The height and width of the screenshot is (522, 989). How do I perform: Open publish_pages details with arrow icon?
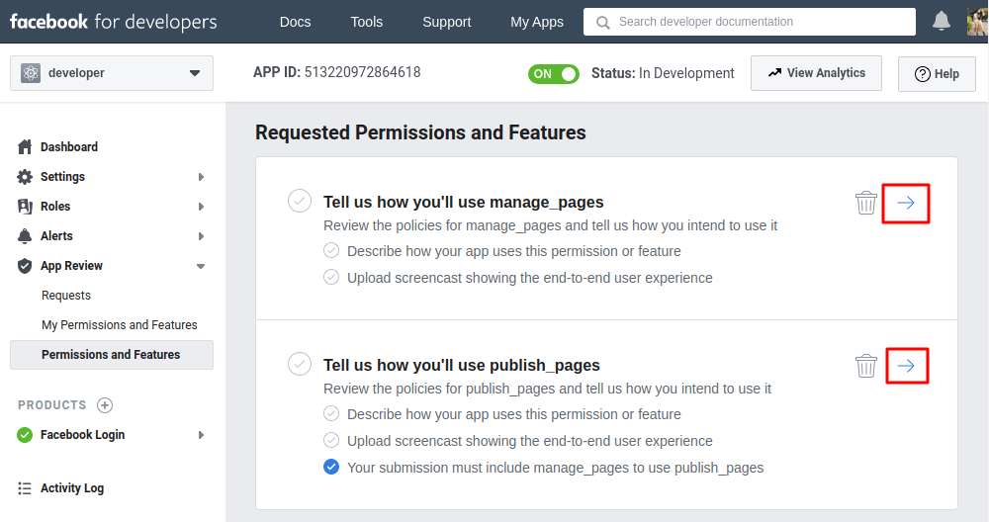(x=907, y=366)
